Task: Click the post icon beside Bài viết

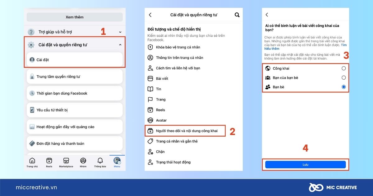Action: click(150, 79)
